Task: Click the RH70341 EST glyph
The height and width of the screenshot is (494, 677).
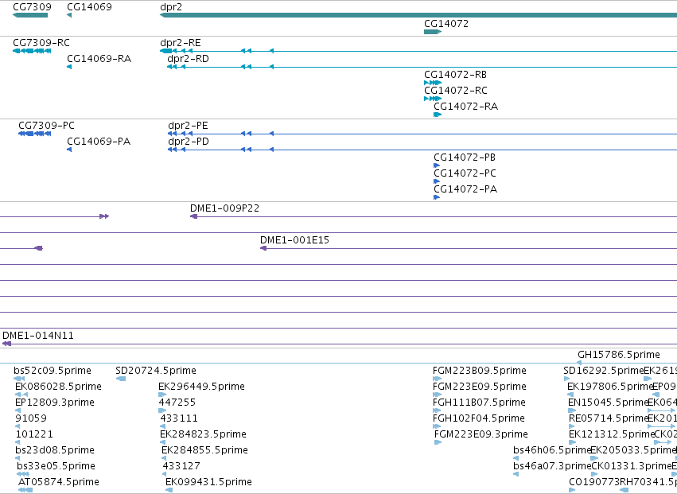Action: 624,491
